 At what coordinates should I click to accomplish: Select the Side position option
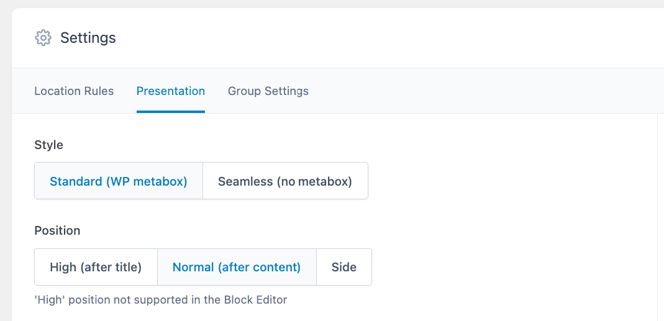[344, 268]
